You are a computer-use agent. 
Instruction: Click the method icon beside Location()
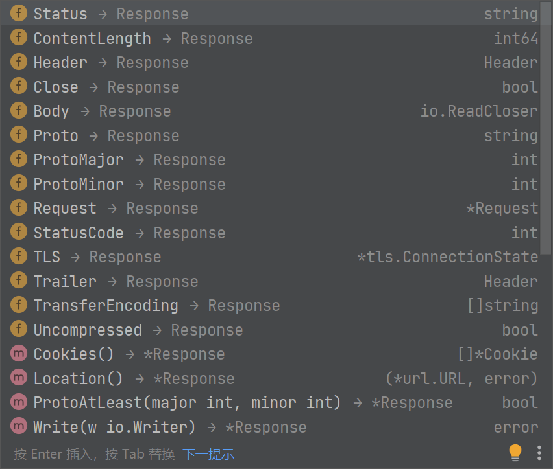click(x=19, y=378)
